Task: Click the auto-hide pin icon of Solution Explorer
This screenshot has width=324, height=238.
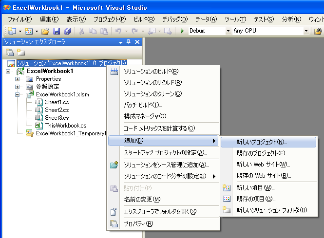Action: (128, 42)
